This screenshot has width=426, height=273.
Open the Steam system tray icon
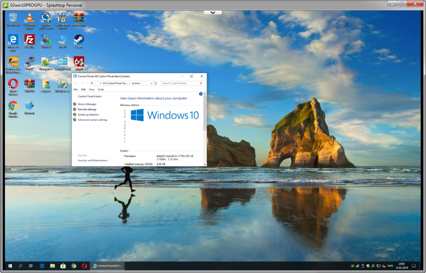(357, 266)
